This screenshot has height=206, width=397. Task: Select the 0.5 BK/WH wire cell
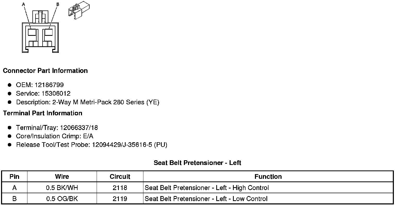(x=62, y=188)
